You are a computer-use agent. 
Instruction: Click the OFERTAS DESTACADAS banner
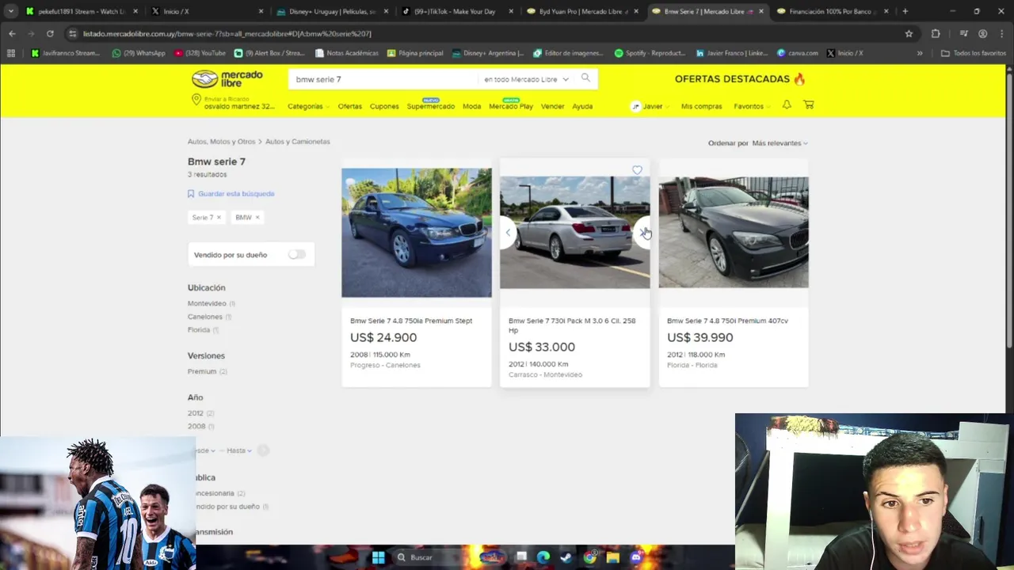(740, 79)
